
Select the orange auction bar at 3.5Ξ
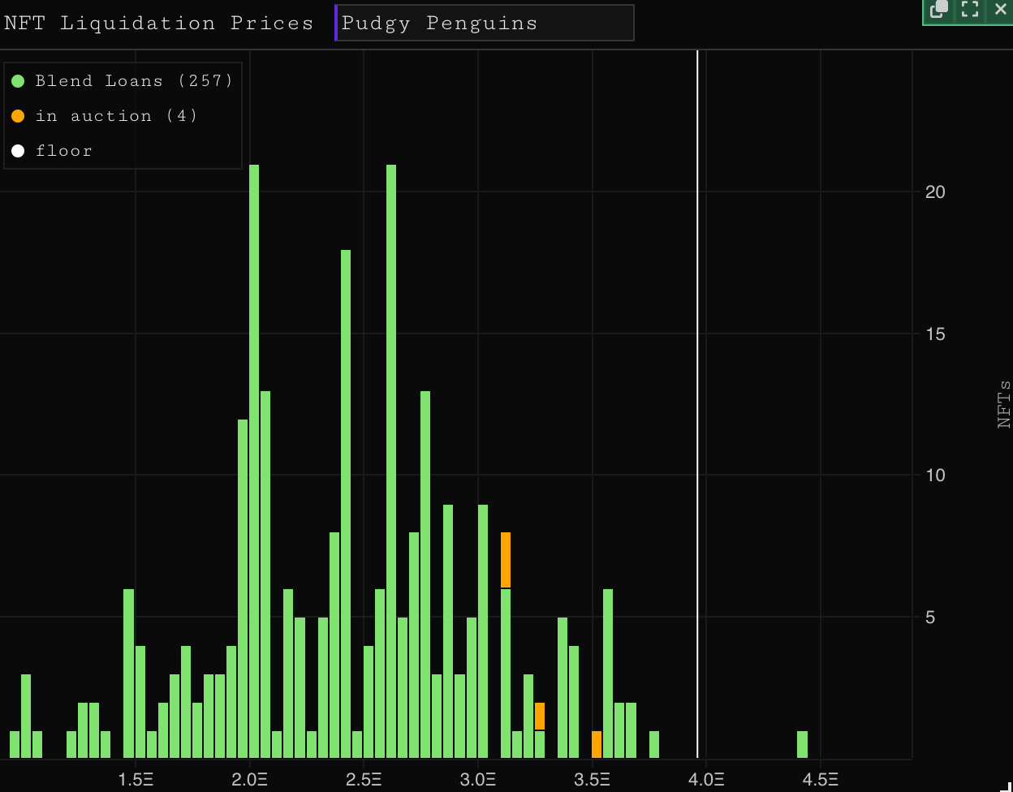coord(597,745)
